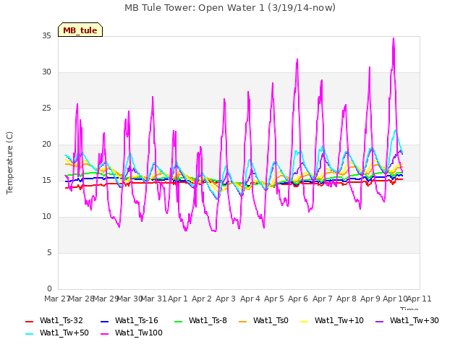Image resolution: width=463 pixels, height=347 pixels.
Task: Click the Apr 11 x-axis label
Action: point(420,299)
